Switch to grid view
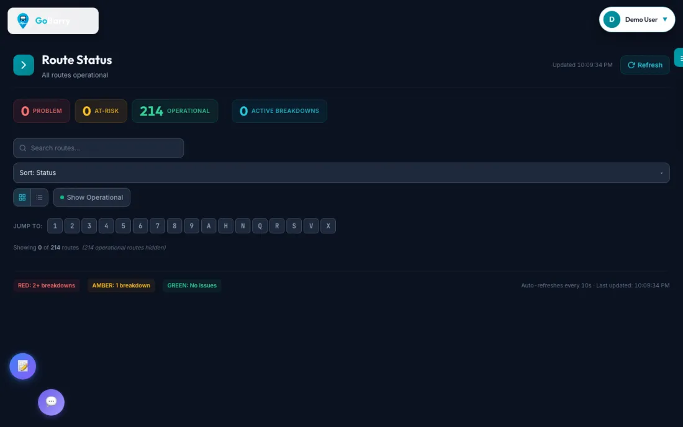 coord(22,197)
